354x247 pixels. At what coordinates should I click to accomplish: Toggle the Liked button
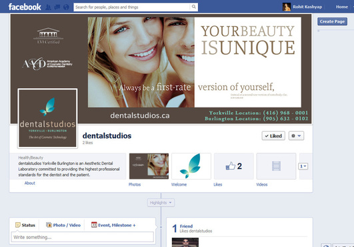(273, 136)
